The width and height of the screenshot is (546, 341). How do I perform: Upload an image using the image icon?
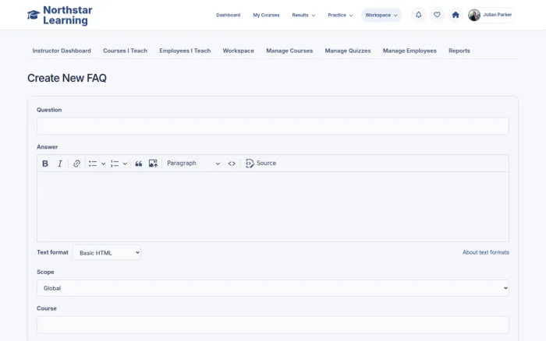(x=153, y=163)
